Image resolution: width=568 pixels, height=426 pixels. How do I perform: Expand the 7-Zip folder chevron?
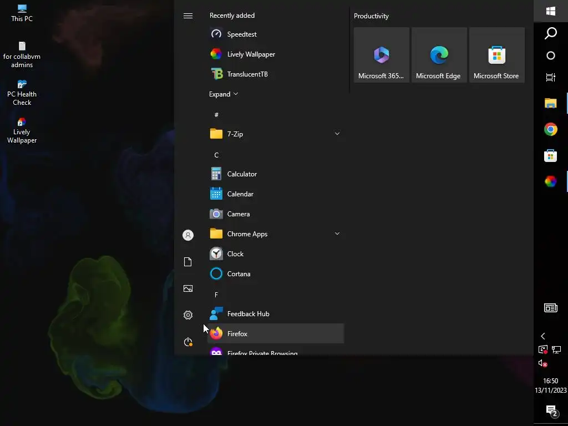click(337, 134)
